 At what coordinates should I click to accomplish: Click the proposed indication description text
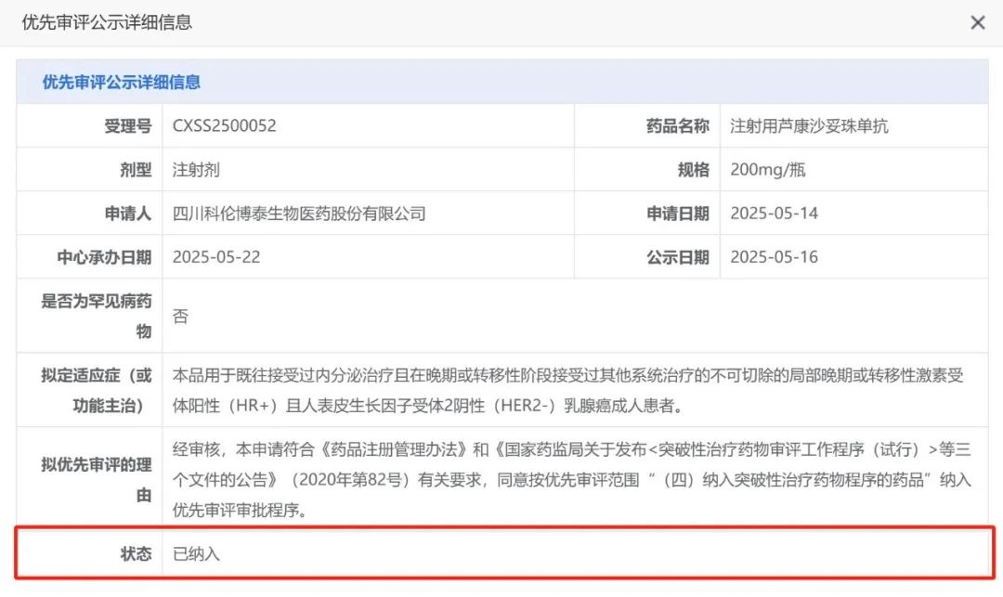(x=568, y=391)
